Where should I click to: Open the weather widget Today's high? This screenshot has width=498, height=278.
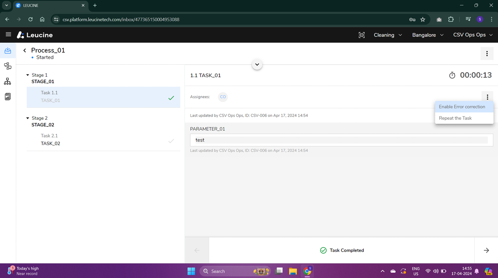tap(23, 271)
